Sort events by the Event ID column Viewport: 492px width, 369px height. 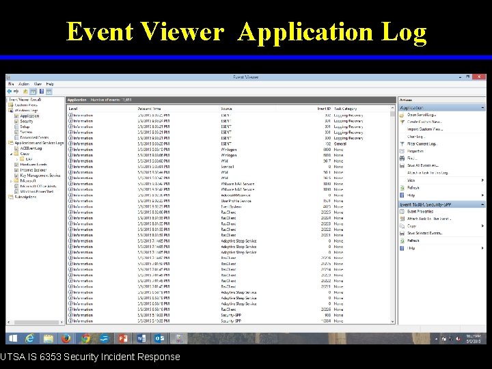click(x=324, y=109)
